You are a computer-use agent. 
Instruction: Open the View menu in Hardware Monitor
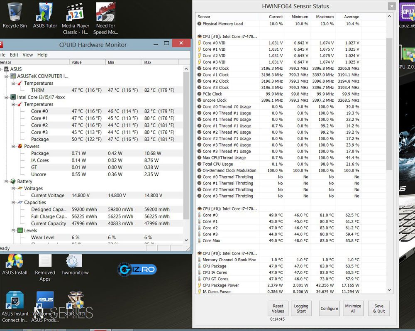27,55
